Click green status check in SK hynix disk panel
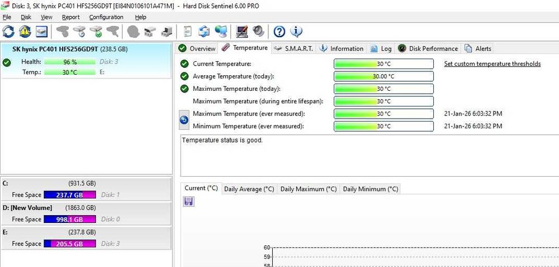Screen dimensions: 559x267 click(x=6, y=62)
